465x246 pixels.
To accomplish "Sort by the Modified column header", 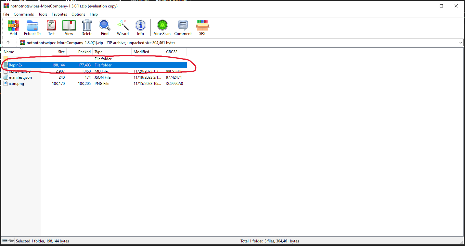I will click(148, 52).
